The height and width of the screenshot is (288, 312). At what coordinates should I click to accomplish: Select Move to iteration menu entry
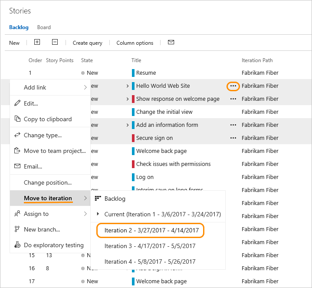click(50, 198)
